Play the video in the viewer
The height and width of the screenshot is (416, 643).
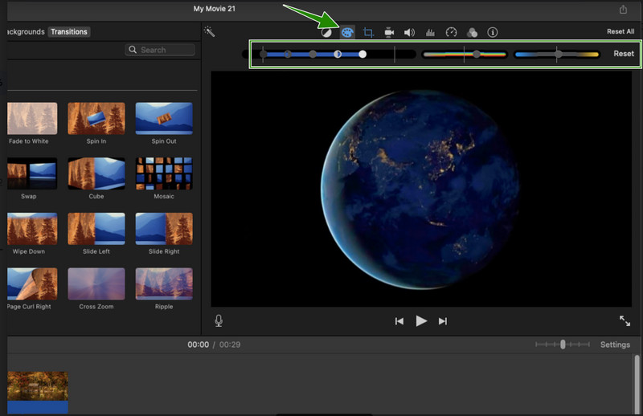pyautogui.click(x=421, y=321)
